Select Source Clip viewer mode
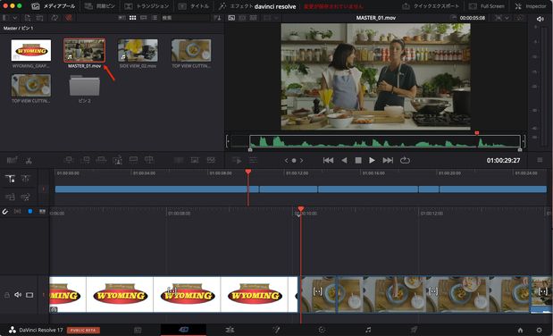 tap(231, 18)
